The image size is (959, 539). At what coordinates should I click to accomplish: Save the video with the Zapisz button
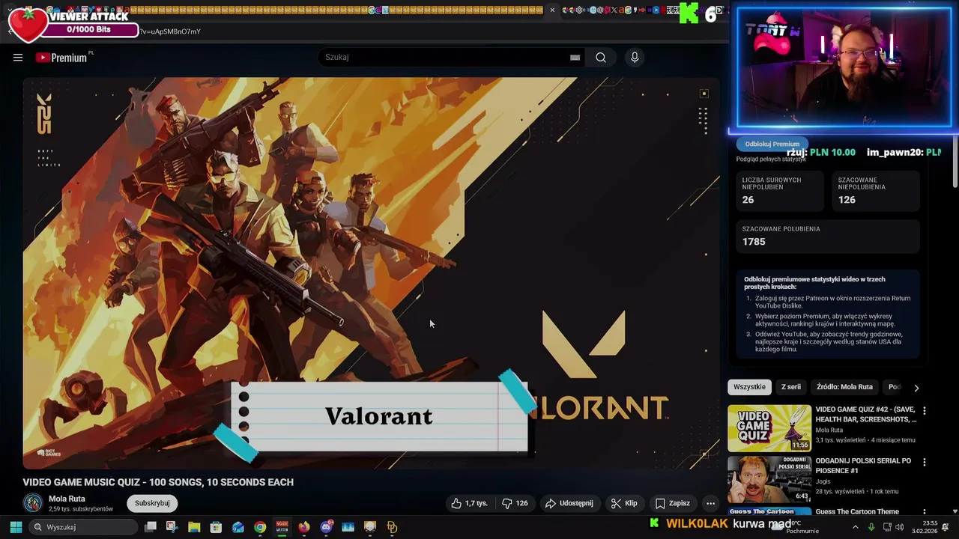click(x=672, y=503)
